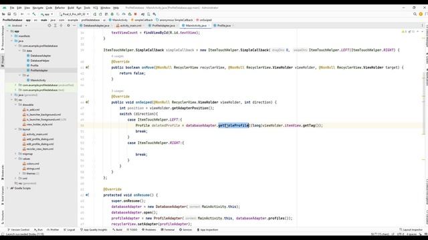Screen dimensions: 428x240
Task: Click the Expand All icon in project panel
Action: tap(55, 25)
